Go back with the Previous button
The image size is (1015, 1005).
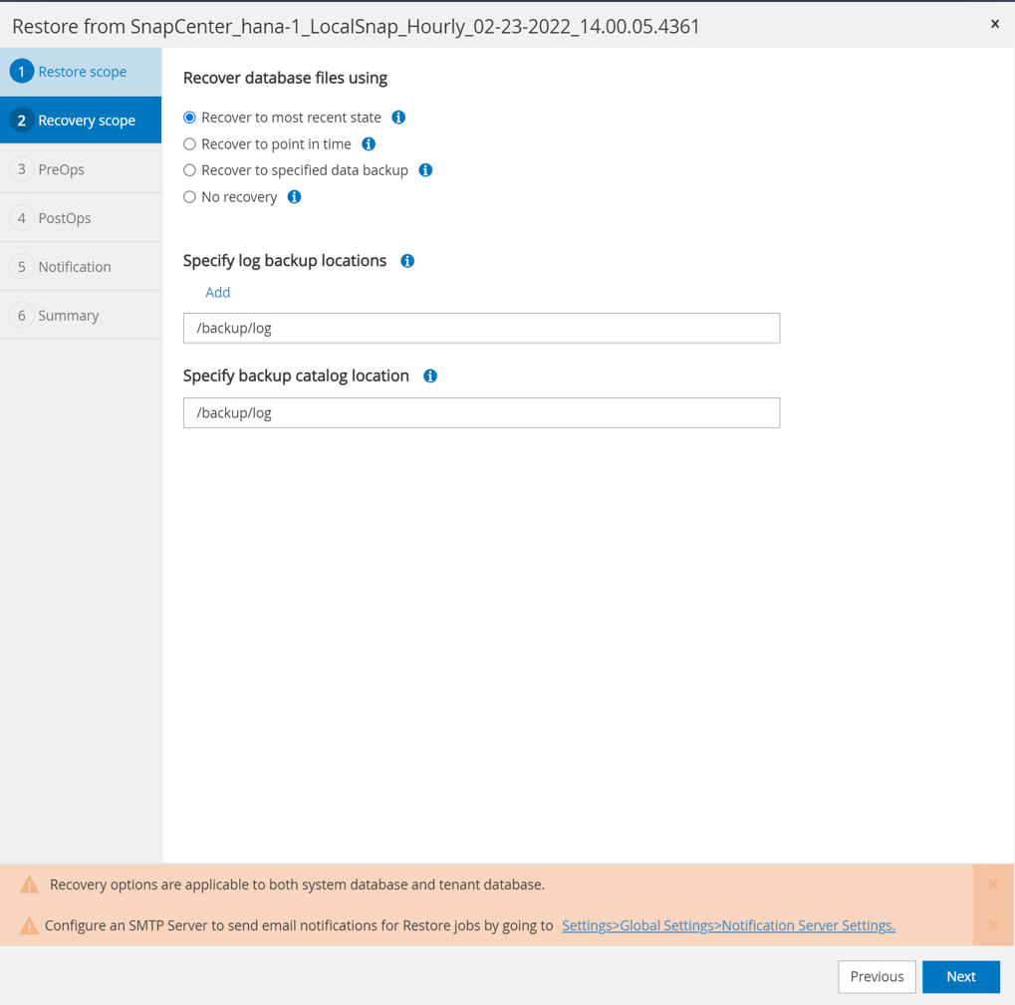click(877, 977)
